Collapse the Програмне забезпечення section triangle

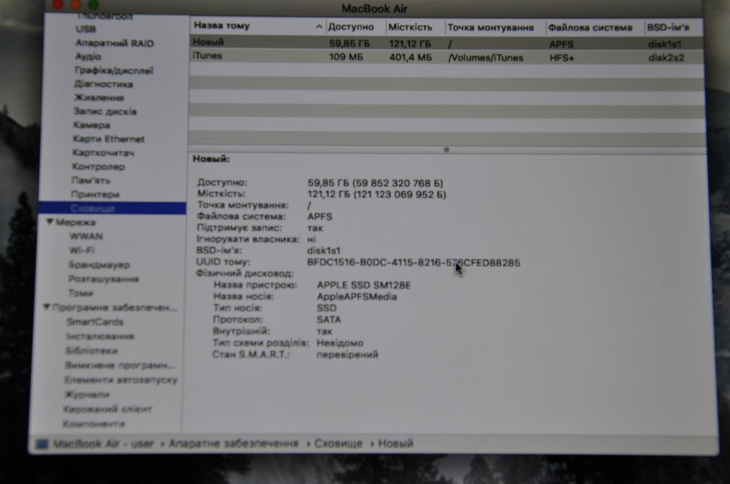[47, 307]
